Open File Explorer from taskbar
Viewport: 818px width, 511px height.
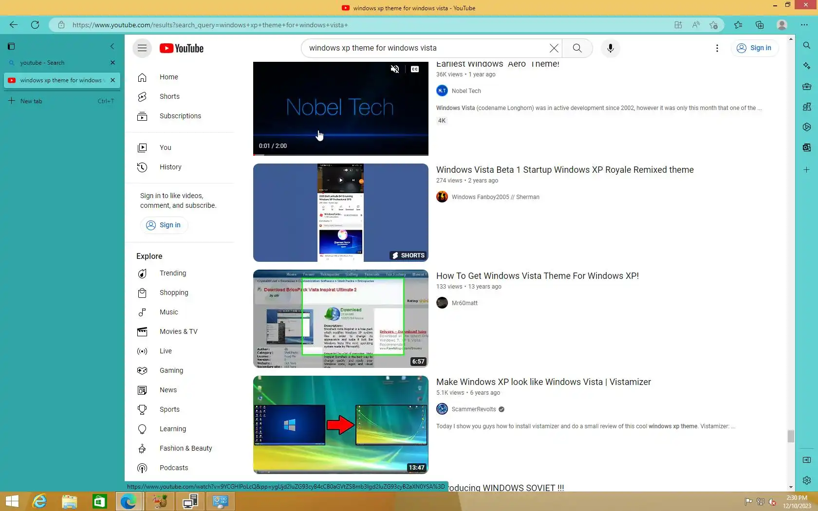click(70, 501)
